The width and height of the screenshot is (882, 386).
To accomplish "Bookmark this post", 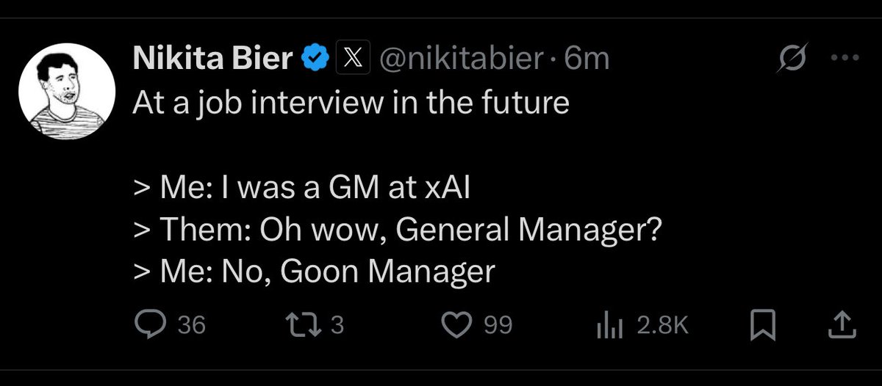I will tap(763, 324).
